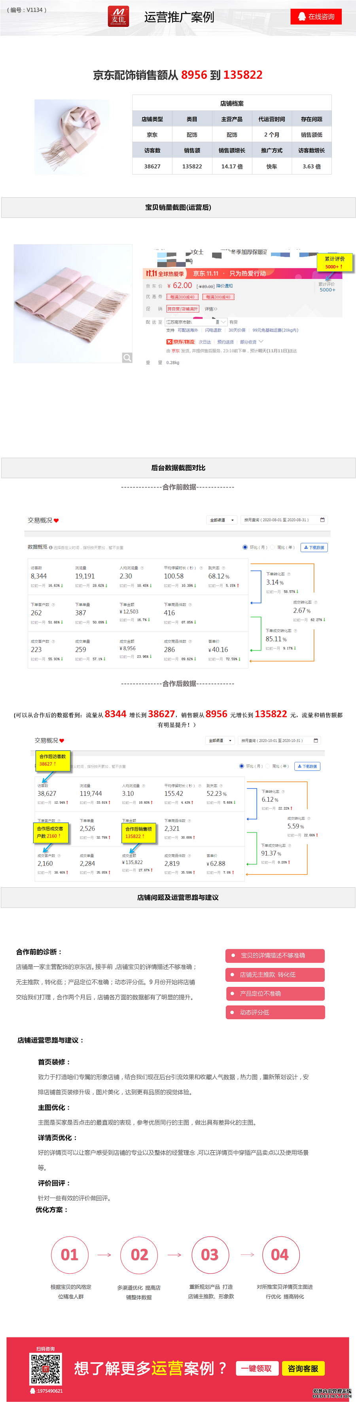Select 同比(年) radio in post-cooperation data panel
This screenshot has width=356, height=1402.
268,766
